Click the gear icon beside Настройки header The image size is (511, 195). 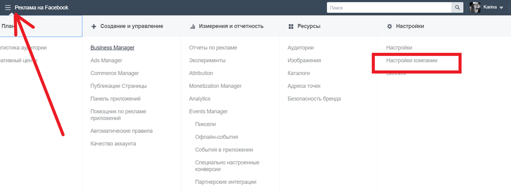389,26
